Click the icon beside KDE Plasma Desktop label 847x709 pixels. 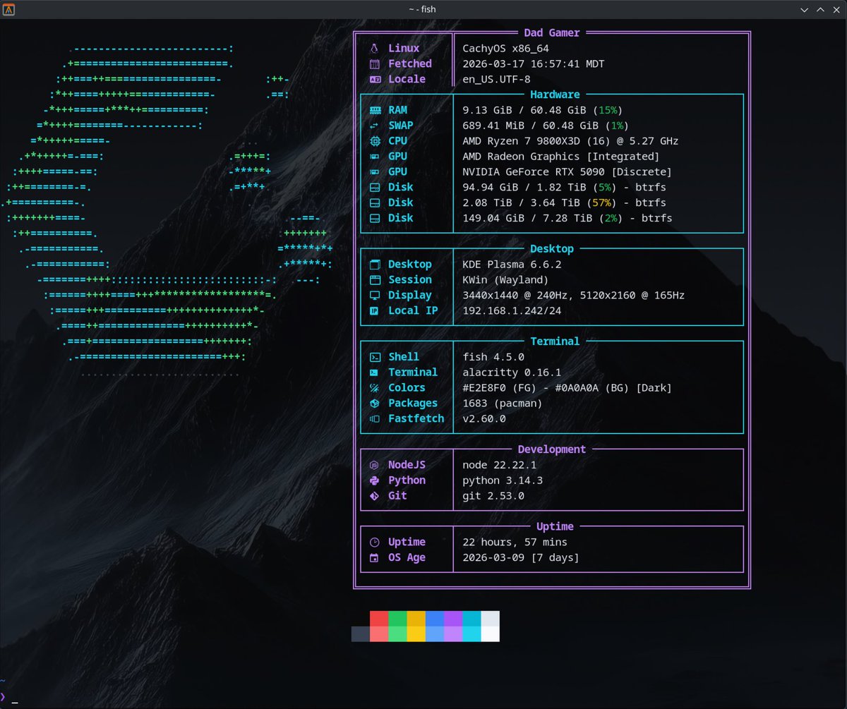(x=375, y=265)
